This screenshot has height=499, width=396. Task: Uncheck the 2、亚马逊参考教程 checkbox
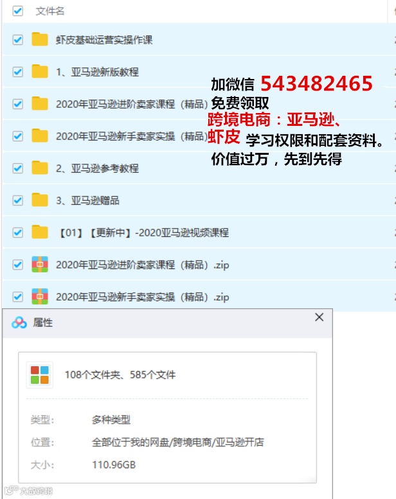click(x=18, y=168)
